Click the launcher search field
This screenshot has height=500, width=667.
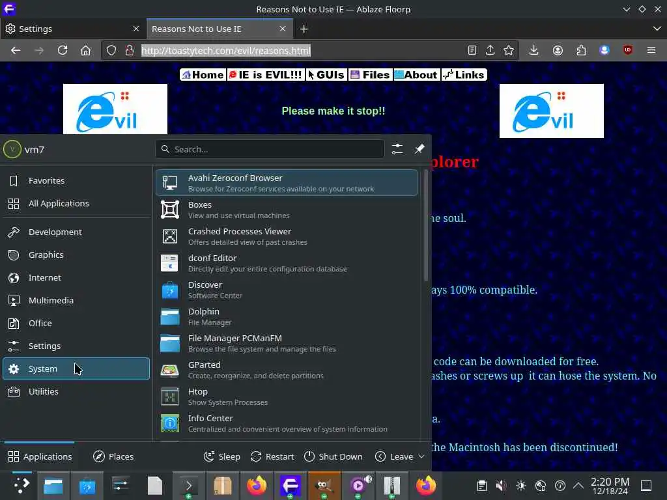(x=270, y=149)
